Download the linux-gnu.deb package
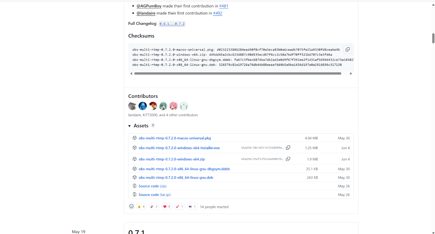435x234 pixels. tap(176, 177)
